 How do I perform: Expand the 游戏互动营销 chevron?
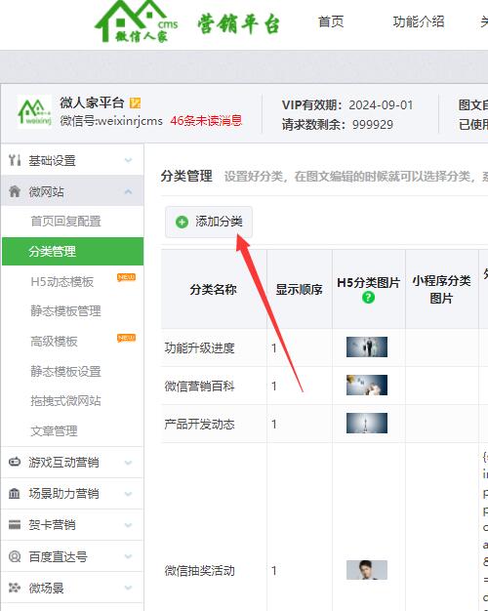coord(128,463)
